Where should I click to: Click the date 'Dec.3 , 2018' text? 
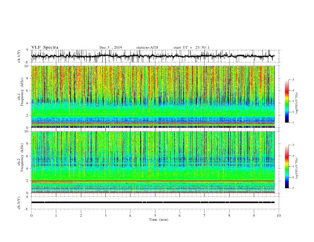(111, 47)
